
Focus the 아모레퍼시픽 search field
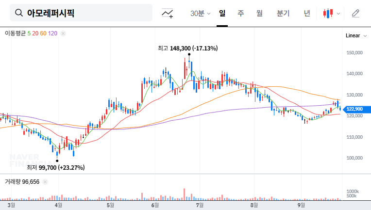(81, 13)
